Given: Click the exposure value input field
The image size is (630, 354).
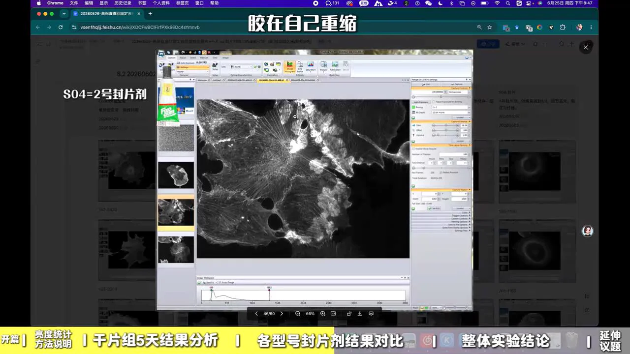Looking at the screenshot, I should click(429, 92).
